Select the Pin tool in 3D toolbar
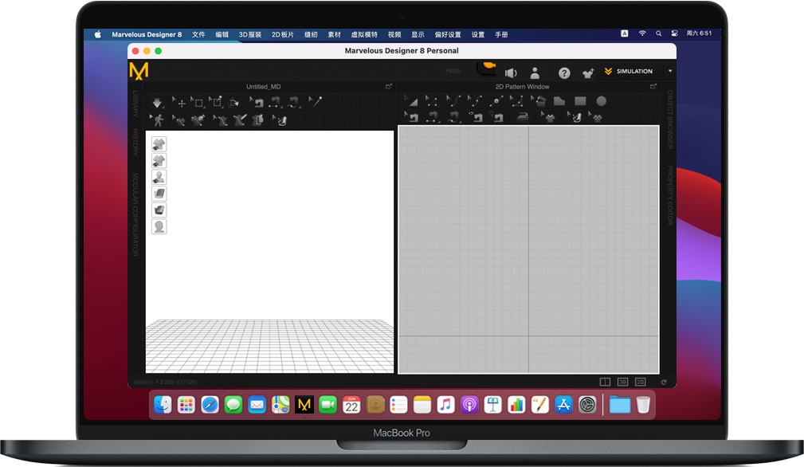The height and width of the screenshot is (467, 804). pyautogui.click(x=316, y=101)
